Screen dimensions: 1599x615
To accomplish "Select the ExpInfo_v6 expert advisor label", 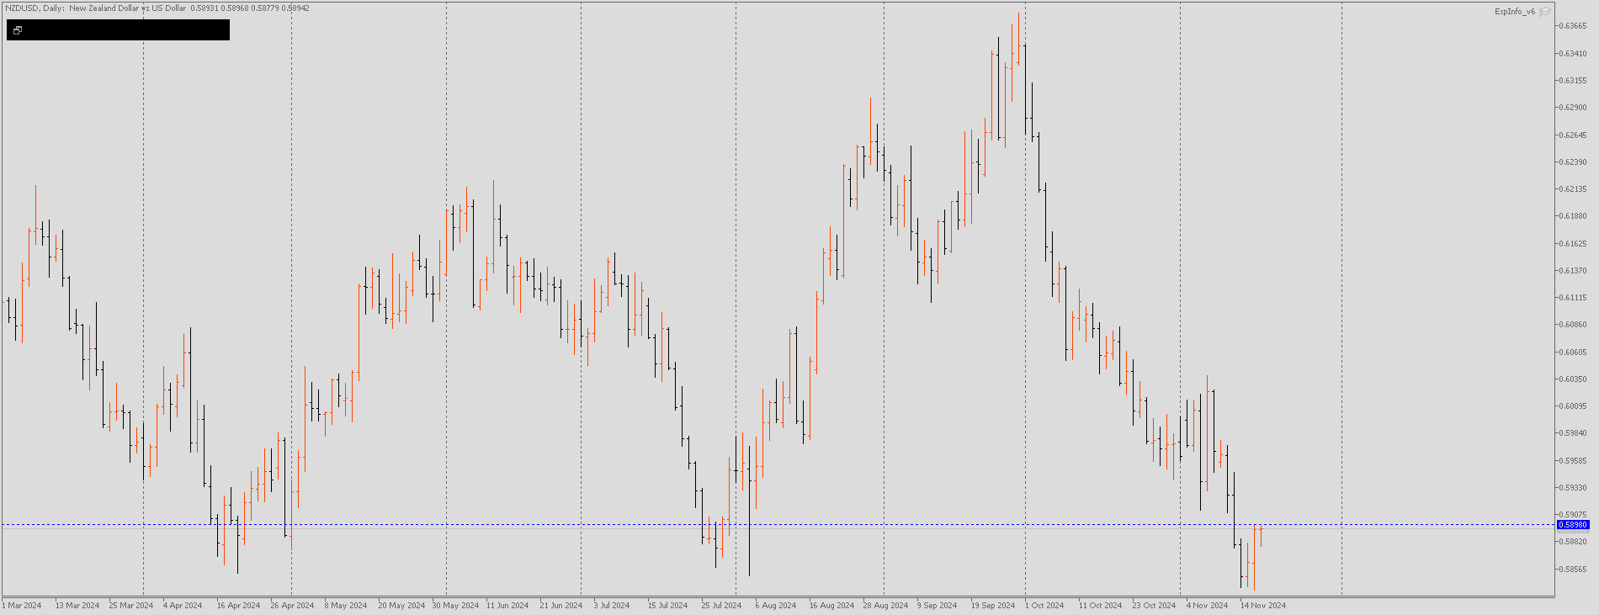I will point(1515,12).
